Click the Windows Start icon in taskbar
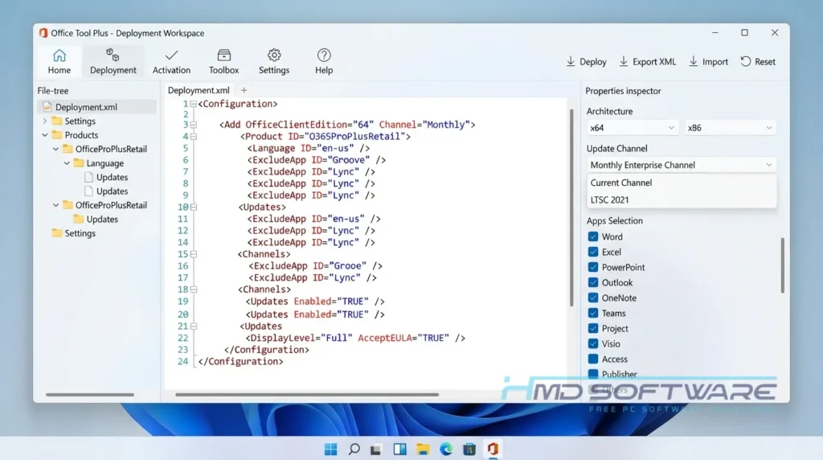 pyautogui.click(x=330, y=449)
